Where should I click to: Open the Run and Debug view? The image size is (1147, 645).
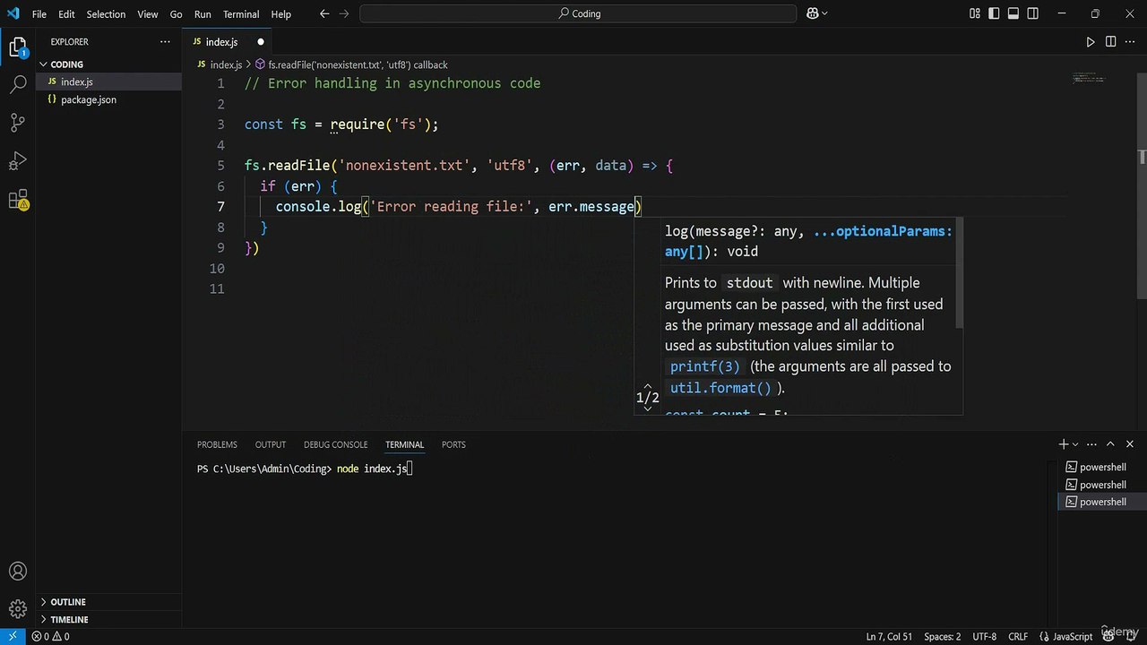point(18,162)
